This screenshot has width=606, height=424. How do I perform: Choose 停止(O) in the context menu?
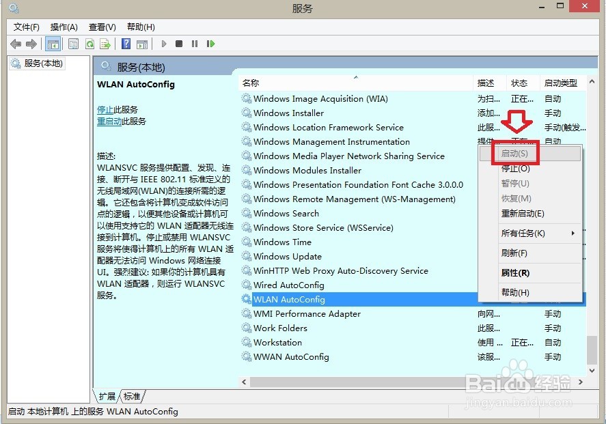pyautogui.click(x=530, y=169)
